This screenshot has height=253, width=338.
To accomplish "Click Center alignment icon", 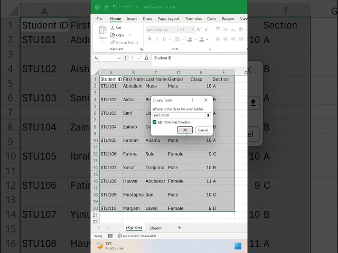I will coord(226,39).
